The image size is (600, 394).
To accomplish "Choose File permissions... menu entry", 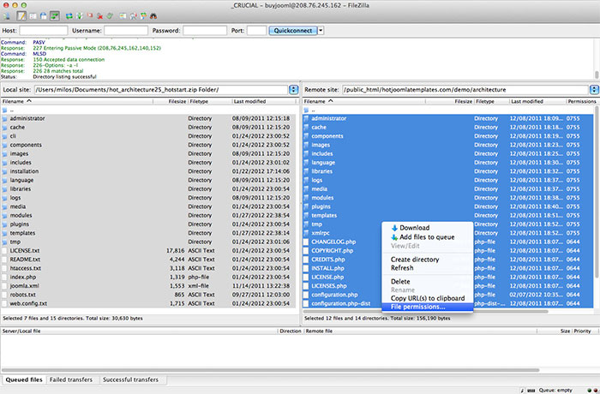I will [x=428, y=307].
